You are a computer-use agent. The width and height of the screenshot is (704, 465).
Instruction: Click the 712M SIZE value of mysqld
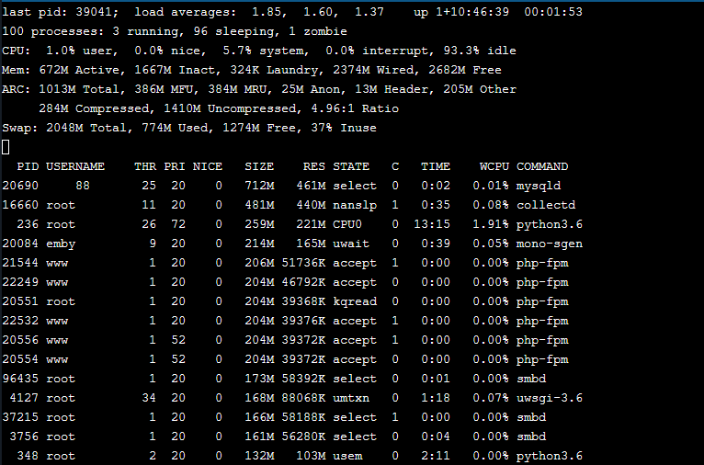point(259,186)
